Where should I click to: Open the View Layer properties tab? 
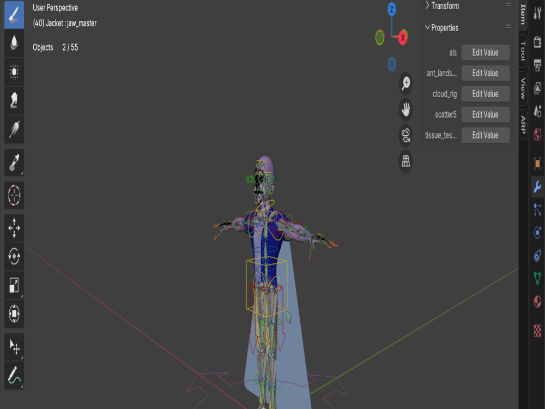[x=537, y=88]
